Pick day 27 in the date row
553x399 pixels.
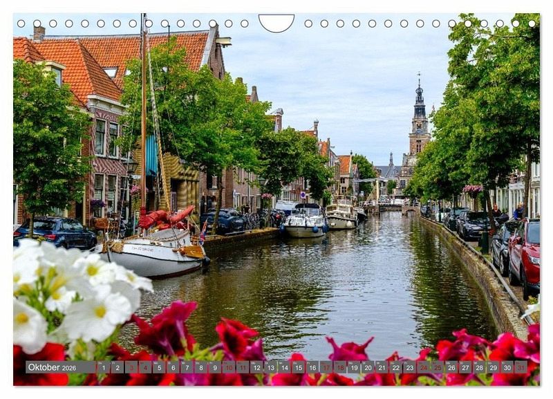coord(465,367)
